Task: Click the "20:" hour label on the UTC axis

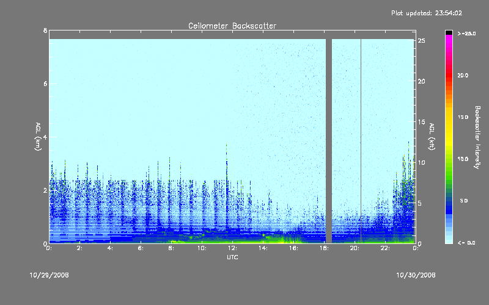Action: click(x=355, y=248)
